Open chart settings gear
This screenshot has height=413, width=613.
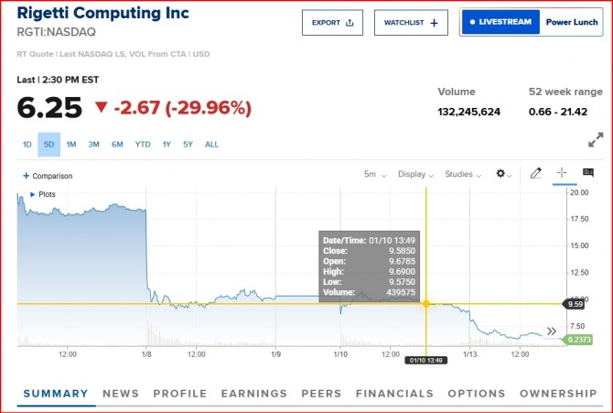click(x=501, y=174)
